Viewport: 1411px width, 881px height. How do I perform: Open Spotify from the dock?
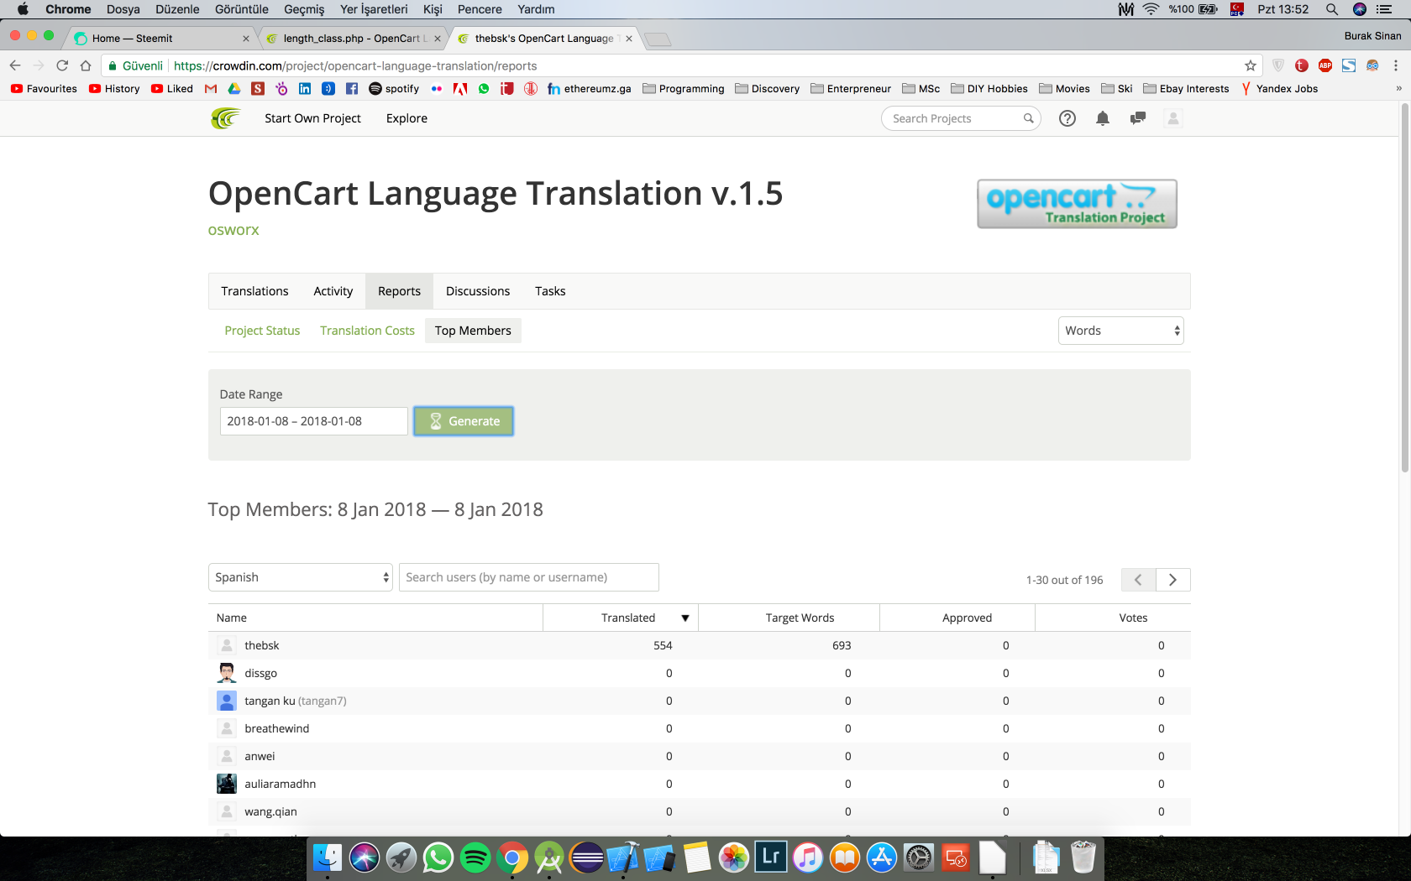tap(475, 858)
